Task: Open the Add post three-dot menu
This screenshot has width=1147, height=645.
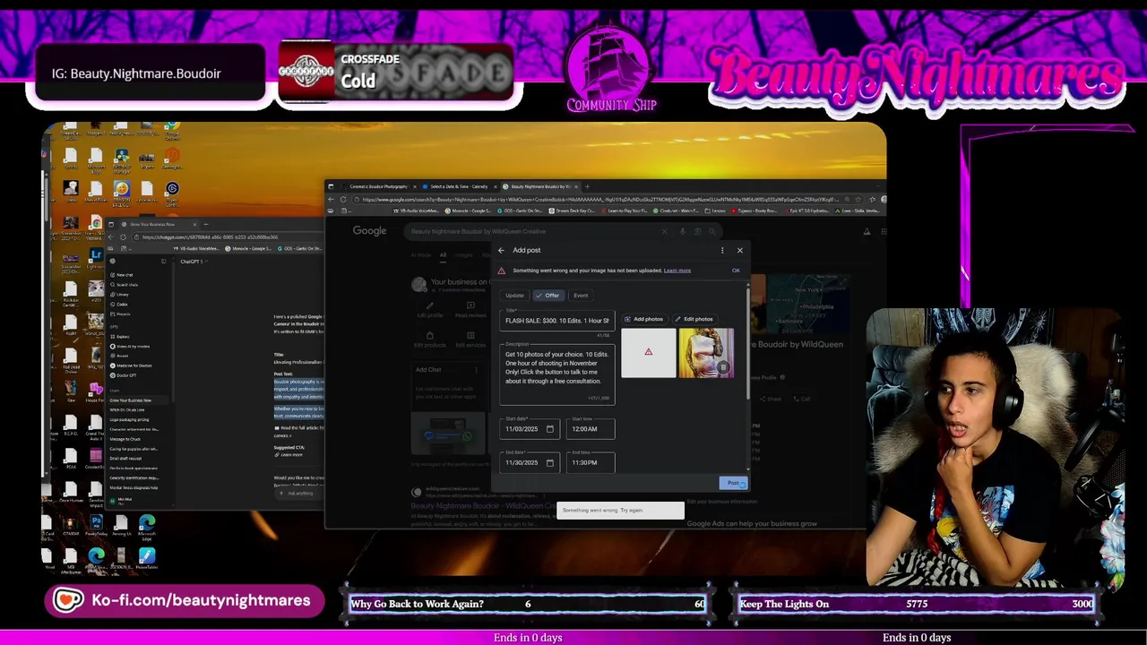Action: tap(722, 250)
